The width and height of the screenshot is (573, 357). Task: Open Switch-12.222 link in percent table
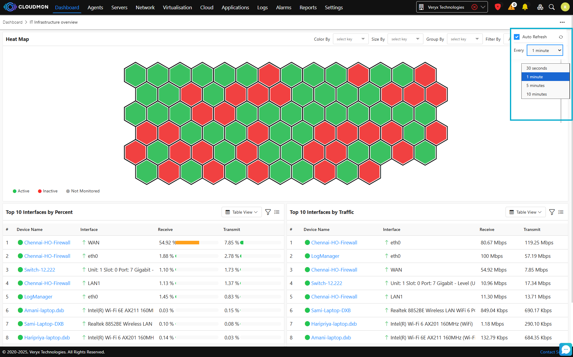click(40, 270)
